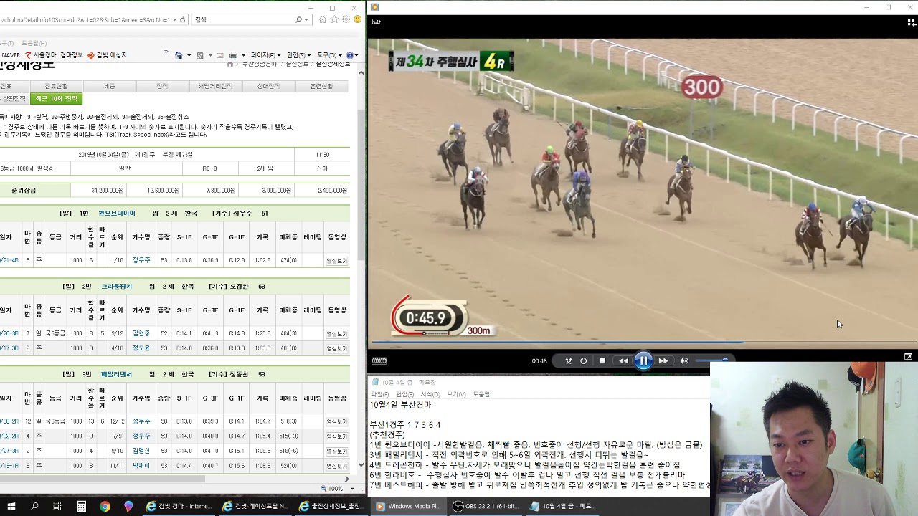Fast forward the video in Media Player
This screenshot has height=516, width=918.
[x=663, y=361]
